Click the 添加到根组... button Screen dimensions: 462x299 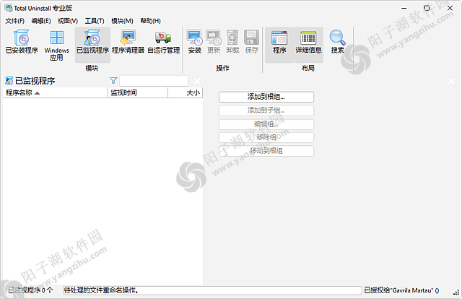(266, 97)
